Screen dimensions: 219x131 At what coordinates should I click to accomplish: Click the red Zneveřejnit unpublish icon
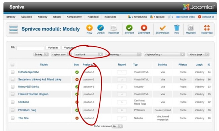(144, 28)
